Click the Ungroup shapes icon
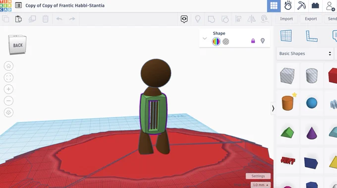This screenshot has height=188, width=337. (225, 19)
